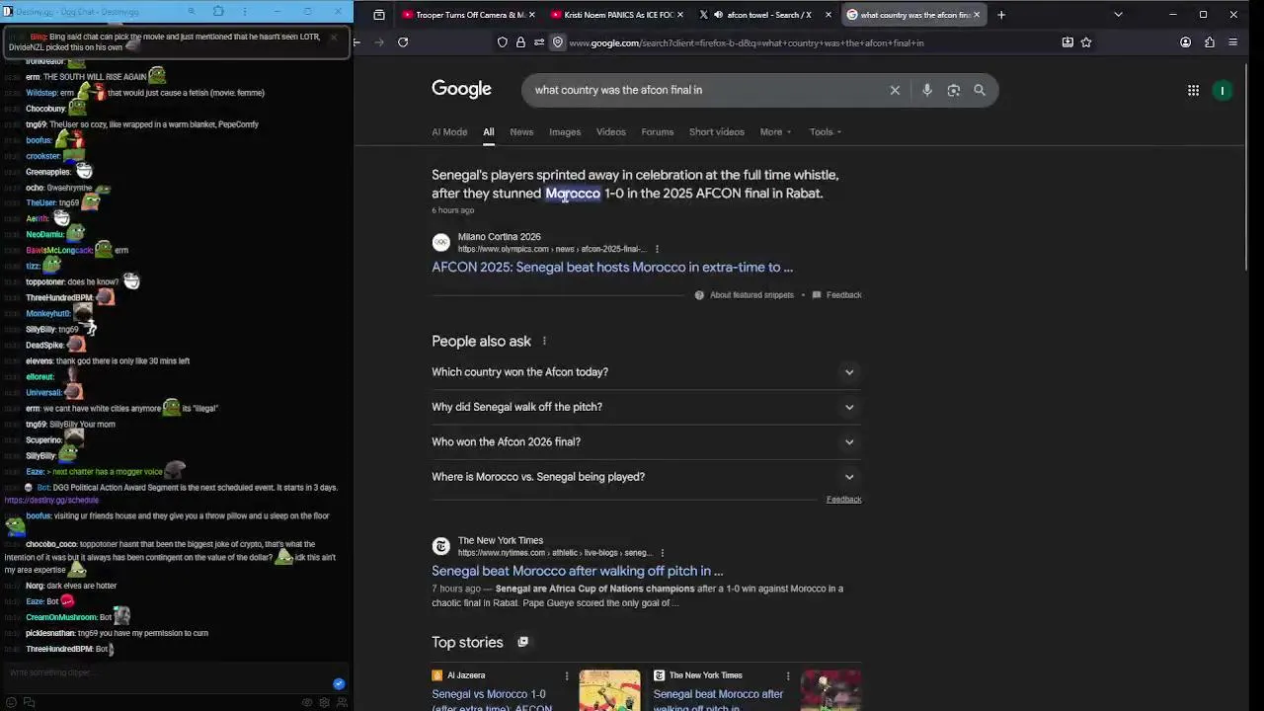The image size is (1264, 711).
Task: Open options for New York Times result
Action: [662, 553]
